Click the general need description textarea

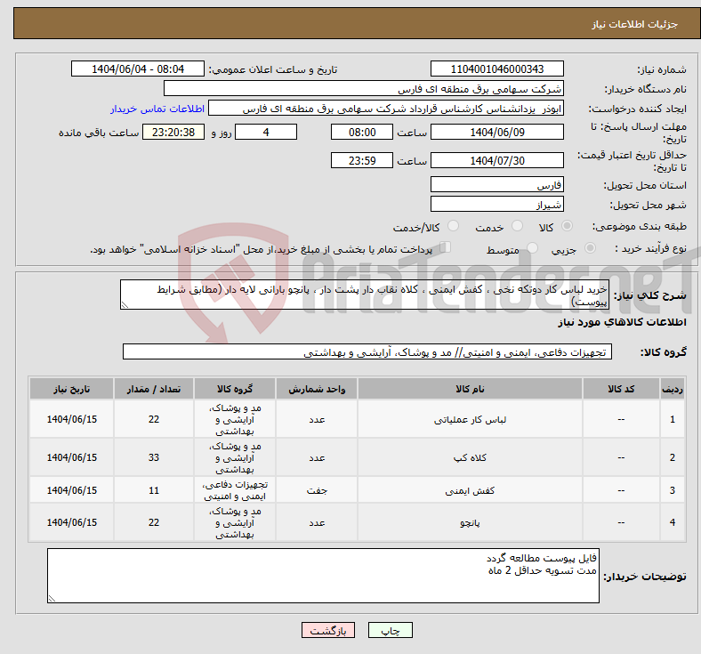365,295
